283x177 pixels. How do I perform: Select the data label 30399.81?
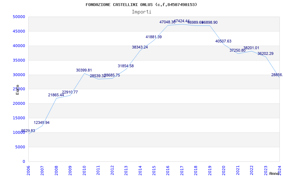[x=84, y=70]
